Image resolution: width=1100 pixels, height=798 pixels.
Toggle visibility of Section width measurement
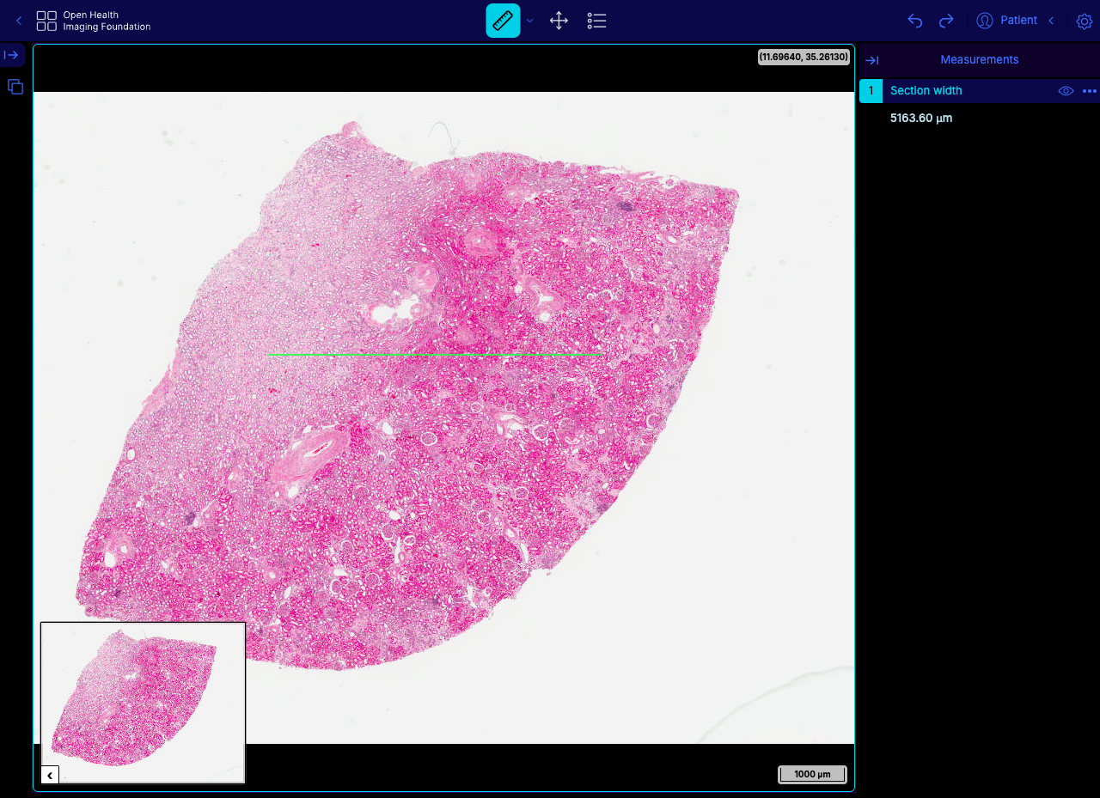1066,91
